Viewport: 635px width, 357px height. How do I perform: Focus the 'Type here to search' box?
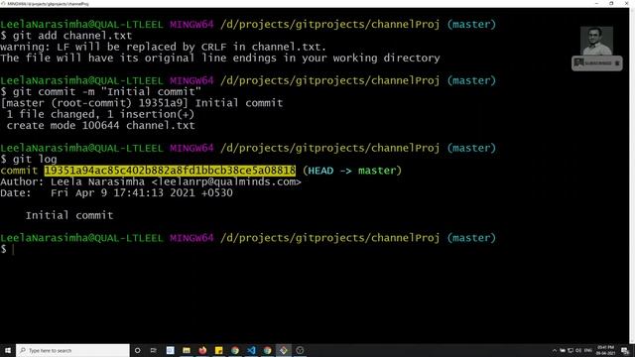tap(72, 350)
